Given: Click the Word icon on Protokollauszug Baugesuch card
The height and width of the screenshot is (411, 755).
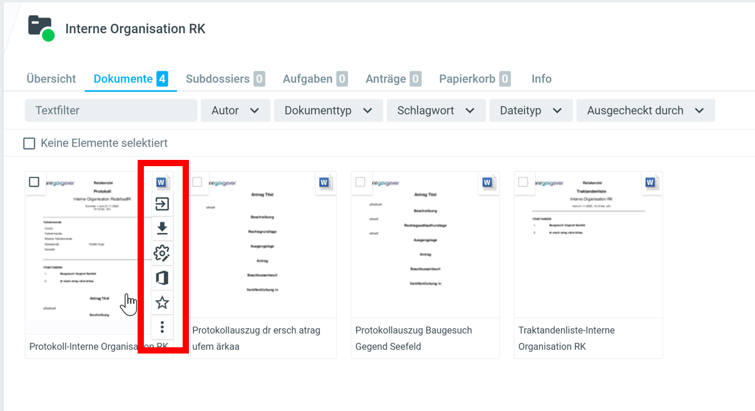Looking at the screenshot, I should tap(489, 183).
